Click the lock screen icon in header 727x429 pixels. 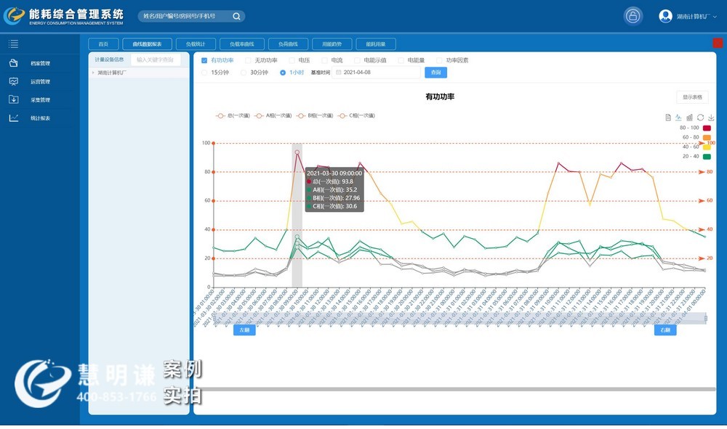point(633,16)
